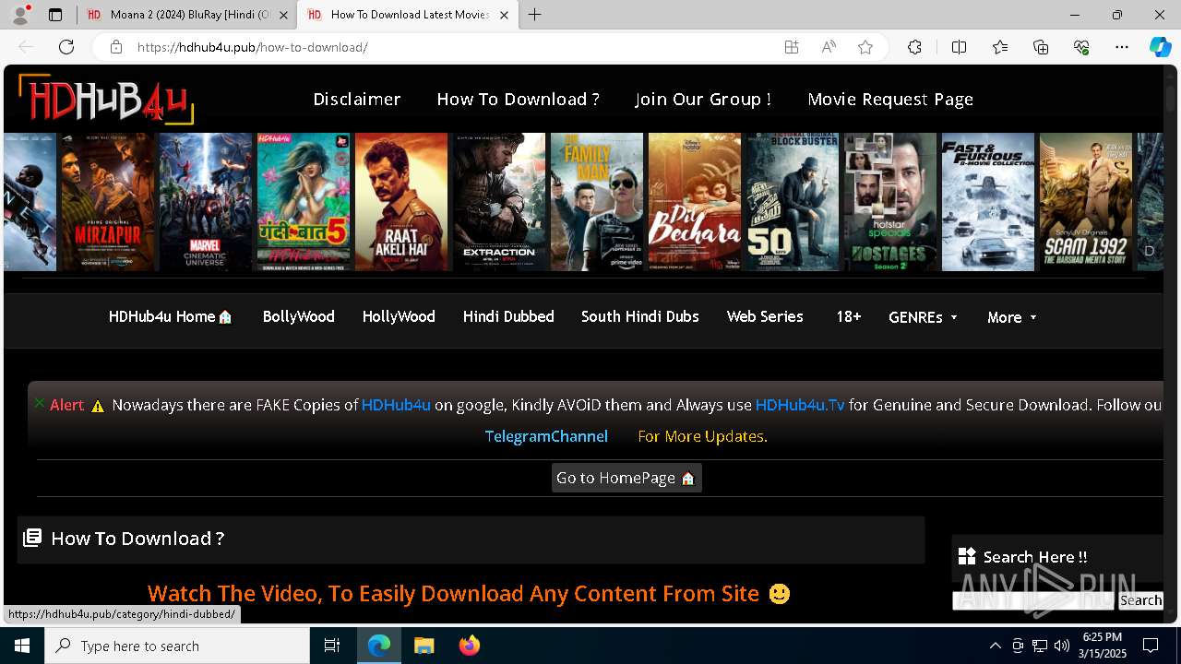Screen dimensions: 1181x664
Task: Close the How To Download tab
Action: (504, 15)
